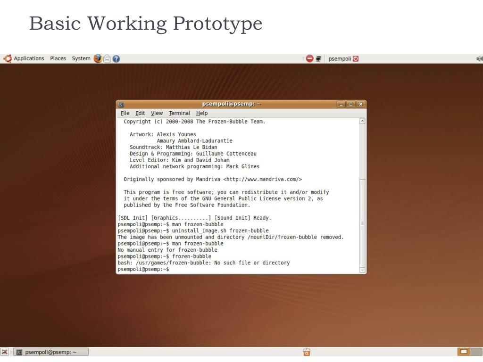The height and width of the screenshot is (362, 483).
Task: Open the terminal View menu
Action: [x=157, y=113]
